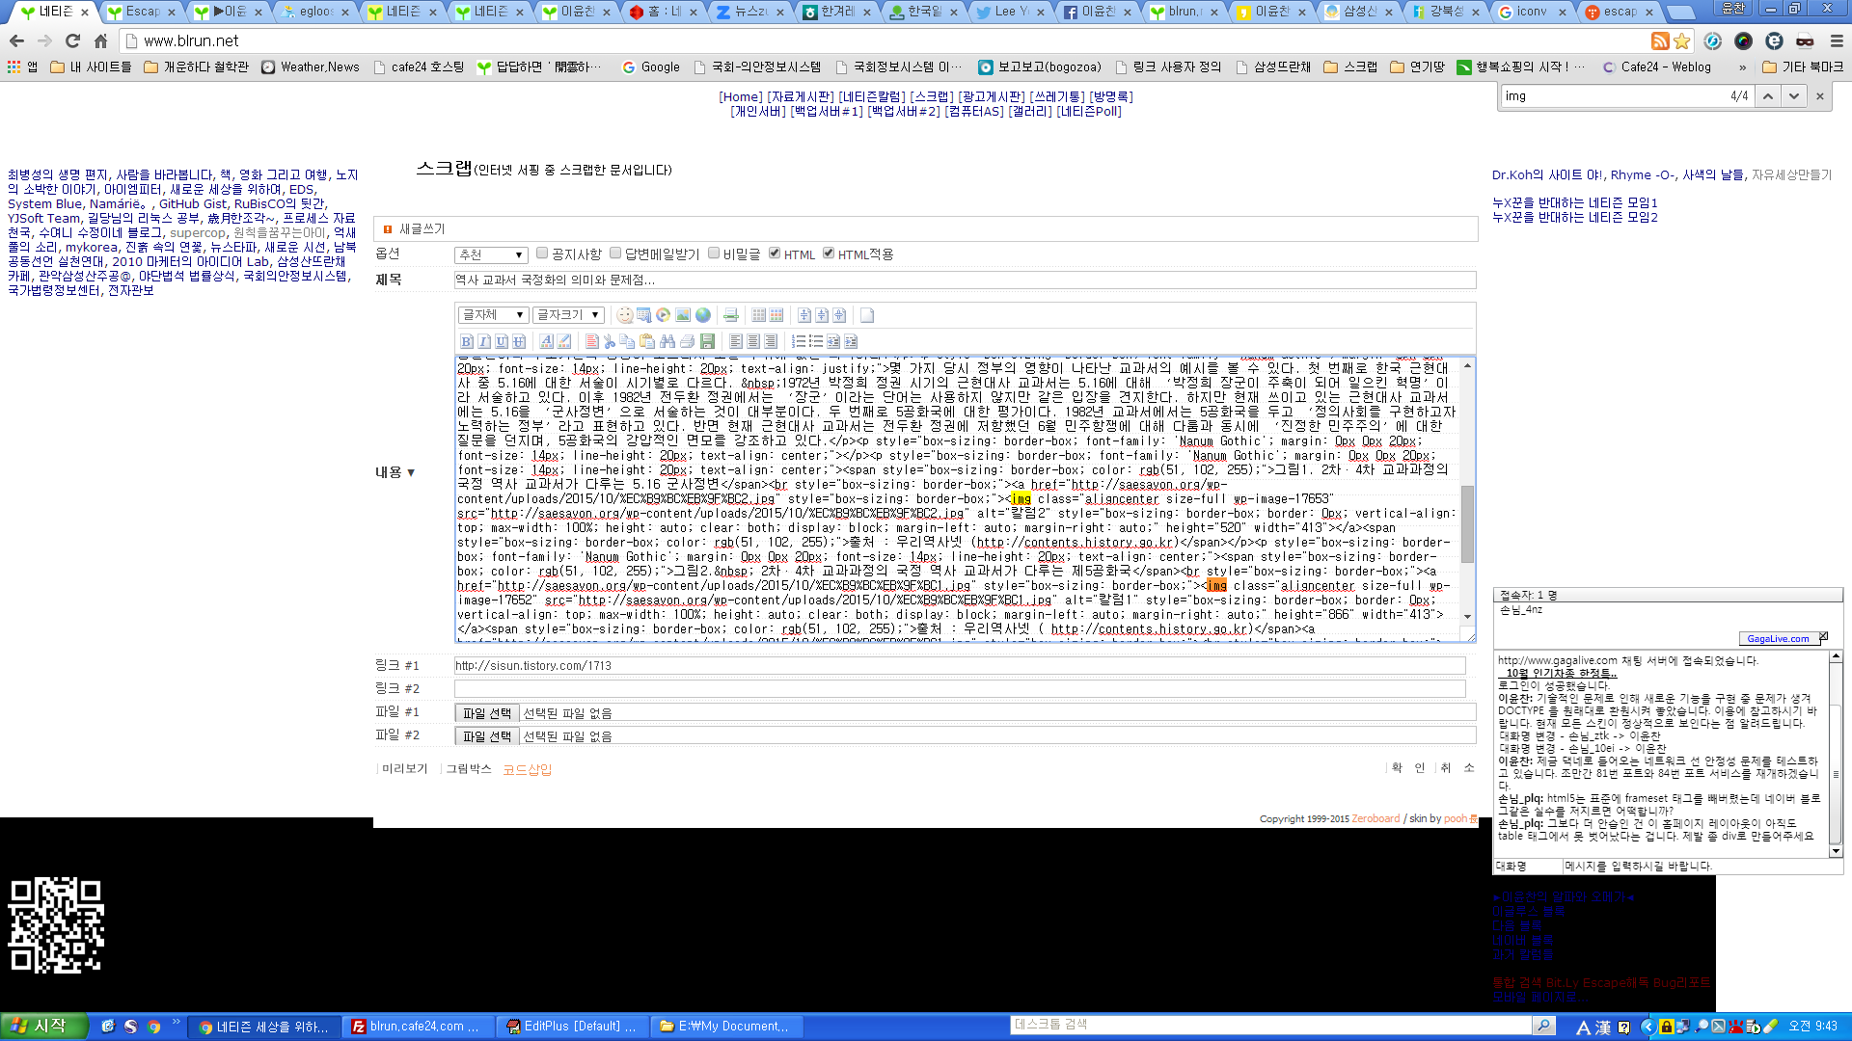Viewport: 1852px width, 1041px height.
Task: Toggle underline formatting in editor toolbar
Action: point(502,341)
